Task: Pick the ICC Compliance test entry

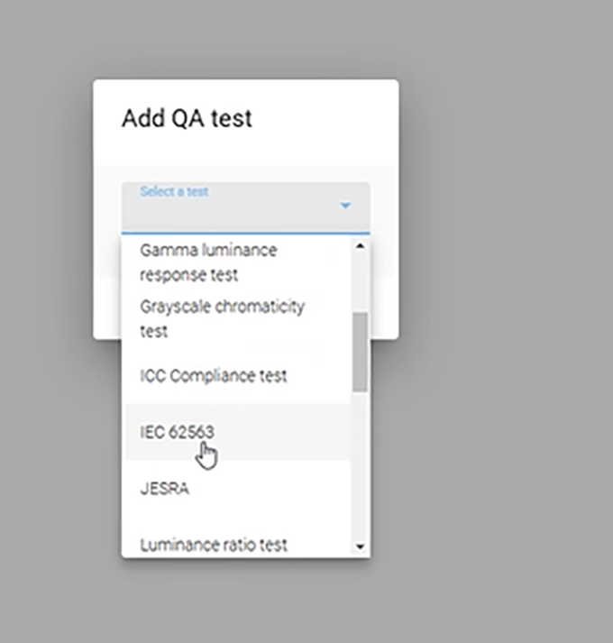Action: (x=213, y=375)
